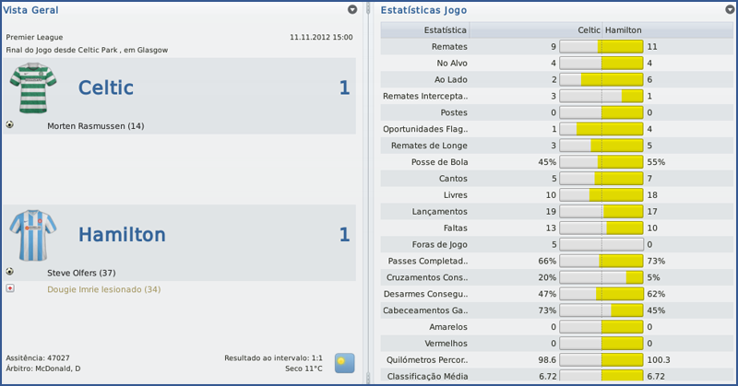Select the Celtic team name
Image resolution: width=738 pixels, height=386 pixels.
tap(106, 88)
